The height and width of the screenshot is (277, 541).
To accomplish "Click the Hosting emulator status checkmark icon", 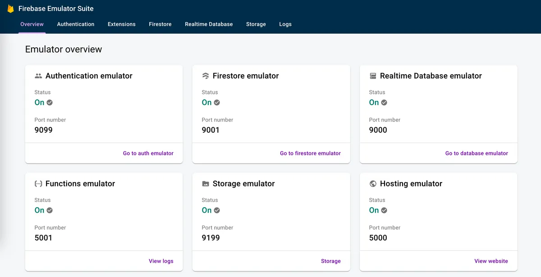I will tap(384, 210).
